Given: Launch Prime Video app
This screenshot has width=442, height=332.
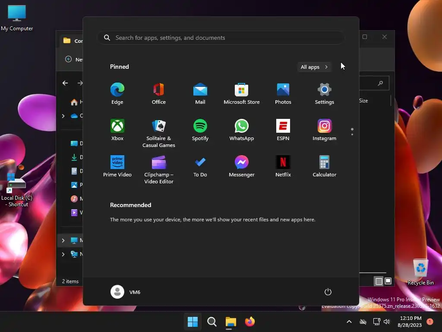Looking at the screenshot, I should click(x=117, y=166).
